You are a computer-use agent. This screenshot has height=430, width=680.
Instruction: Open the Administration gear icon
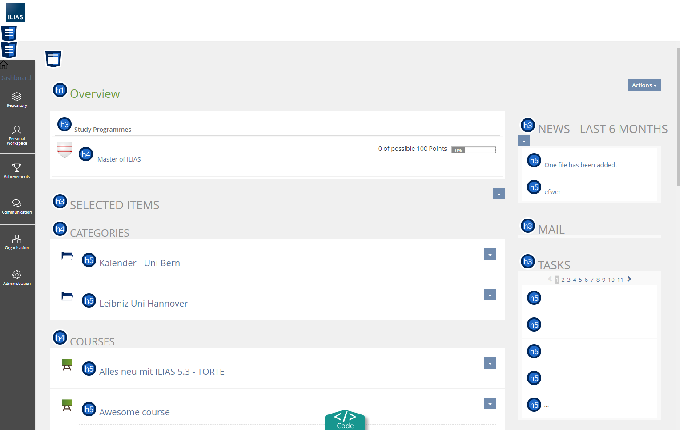click(17, 278)
